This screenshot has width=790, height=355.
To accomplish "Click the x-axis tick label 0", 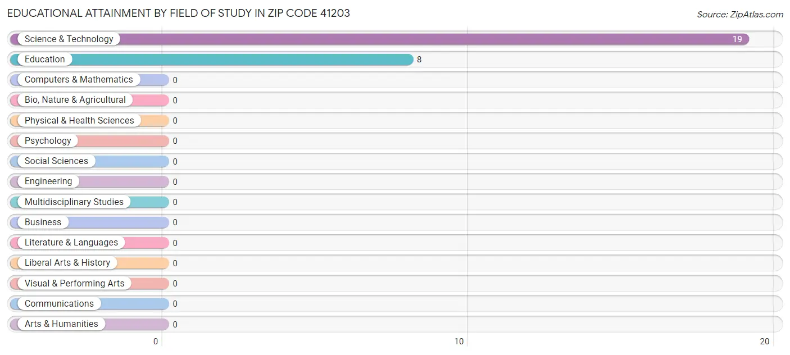I will pos(156,342).
